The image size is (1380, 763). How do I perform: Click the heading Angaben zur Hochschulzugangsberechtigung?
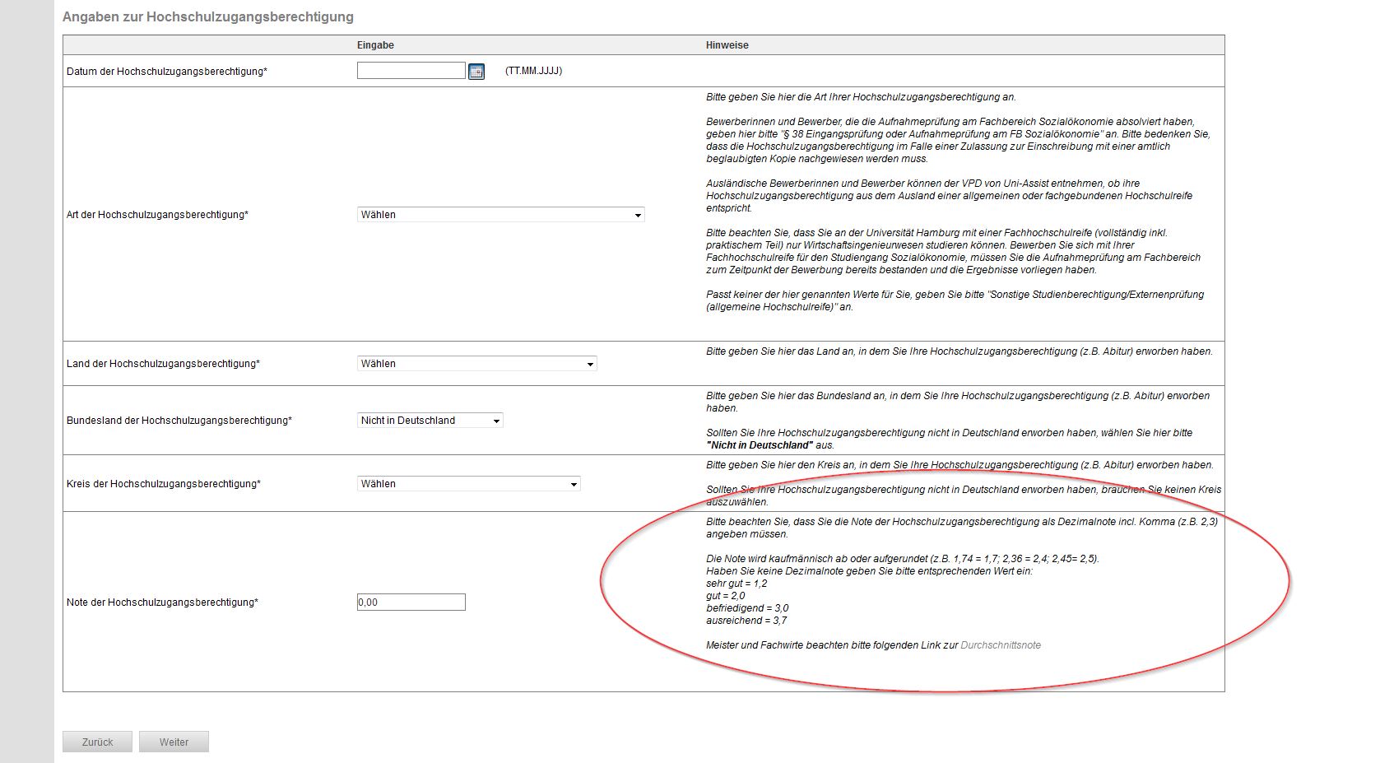point(207,16)
